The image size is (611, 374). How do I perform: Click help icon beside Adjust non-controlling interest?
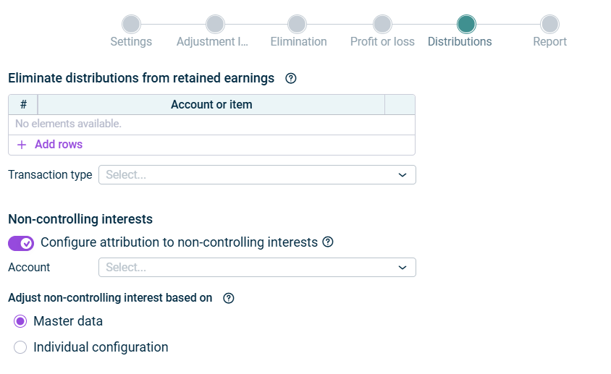coord(229,298)
